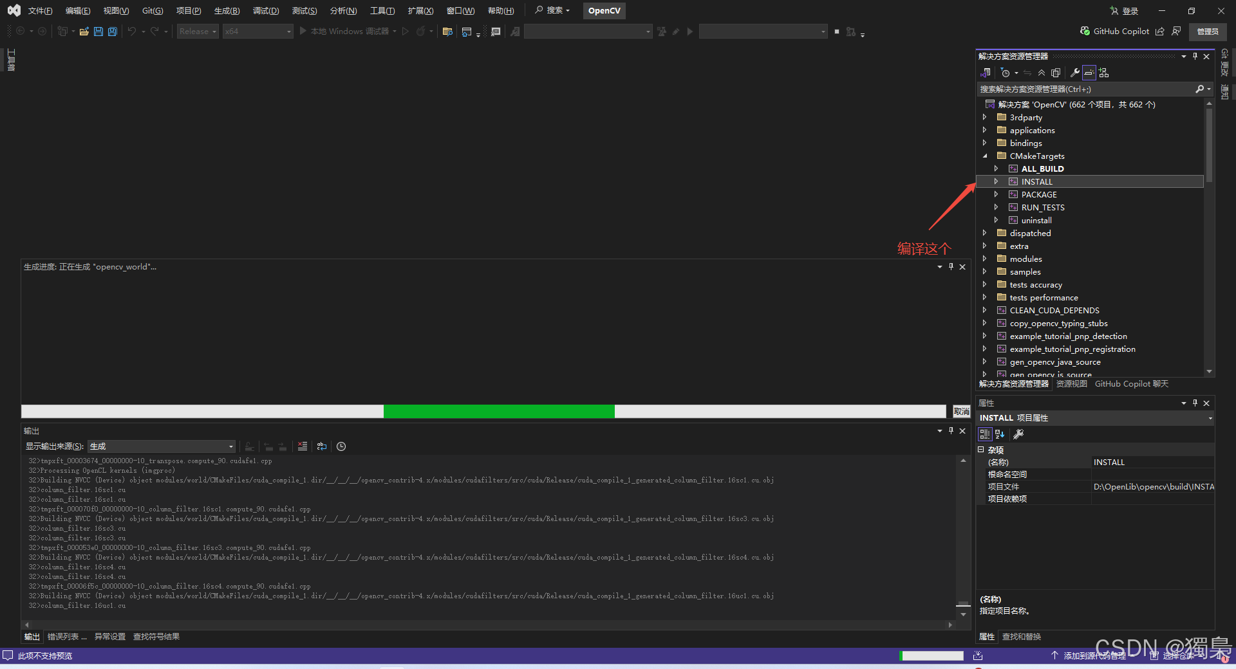Viewport: 1236px width, 669px height.
Task: Open the 工具(T) tools menu
Action: coord(382,11)
